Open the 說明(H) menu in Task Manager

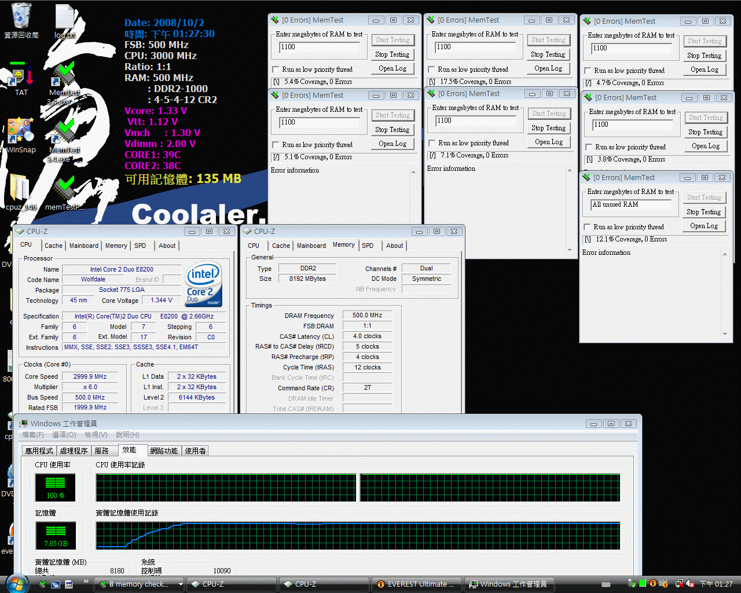coord(127,435)
